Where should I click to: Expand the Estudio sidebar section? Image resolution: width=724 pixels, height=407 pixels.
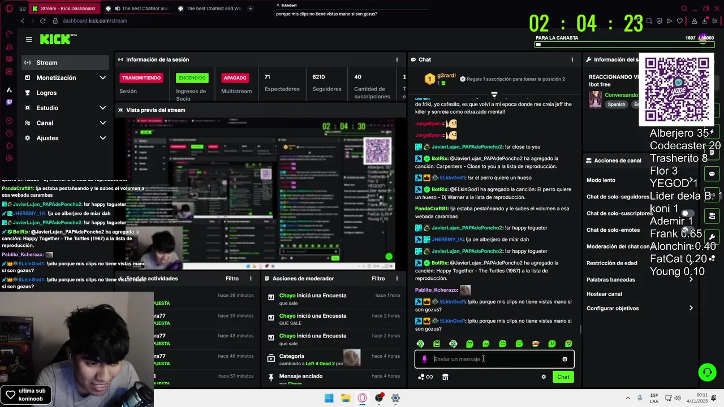tap(102, 108)
